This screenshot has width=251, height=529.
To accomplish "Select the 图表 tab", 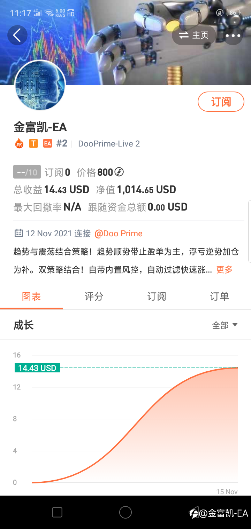I will pyautogui.click(x=31, y=296).
